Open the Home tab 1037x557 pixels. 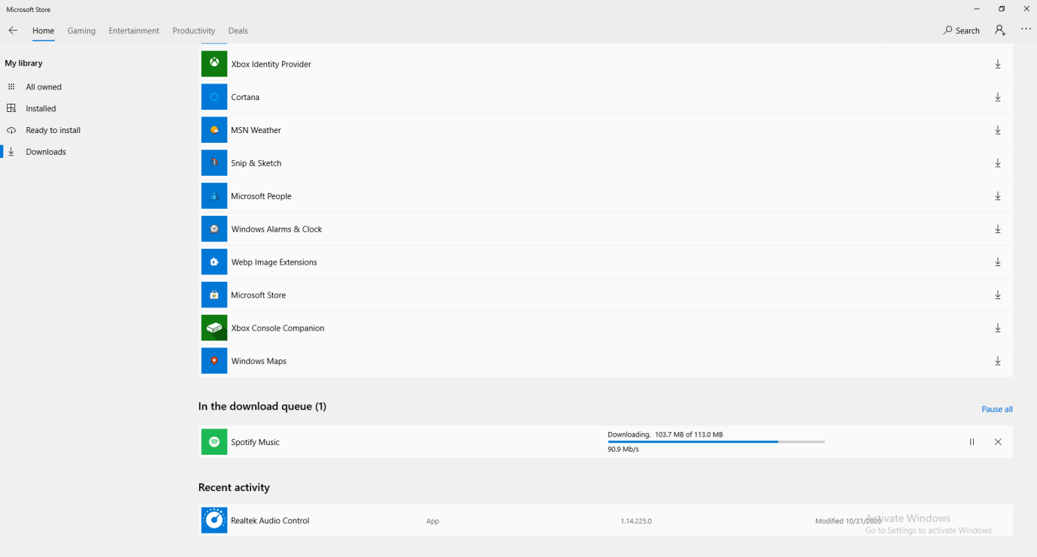[43, 31]
